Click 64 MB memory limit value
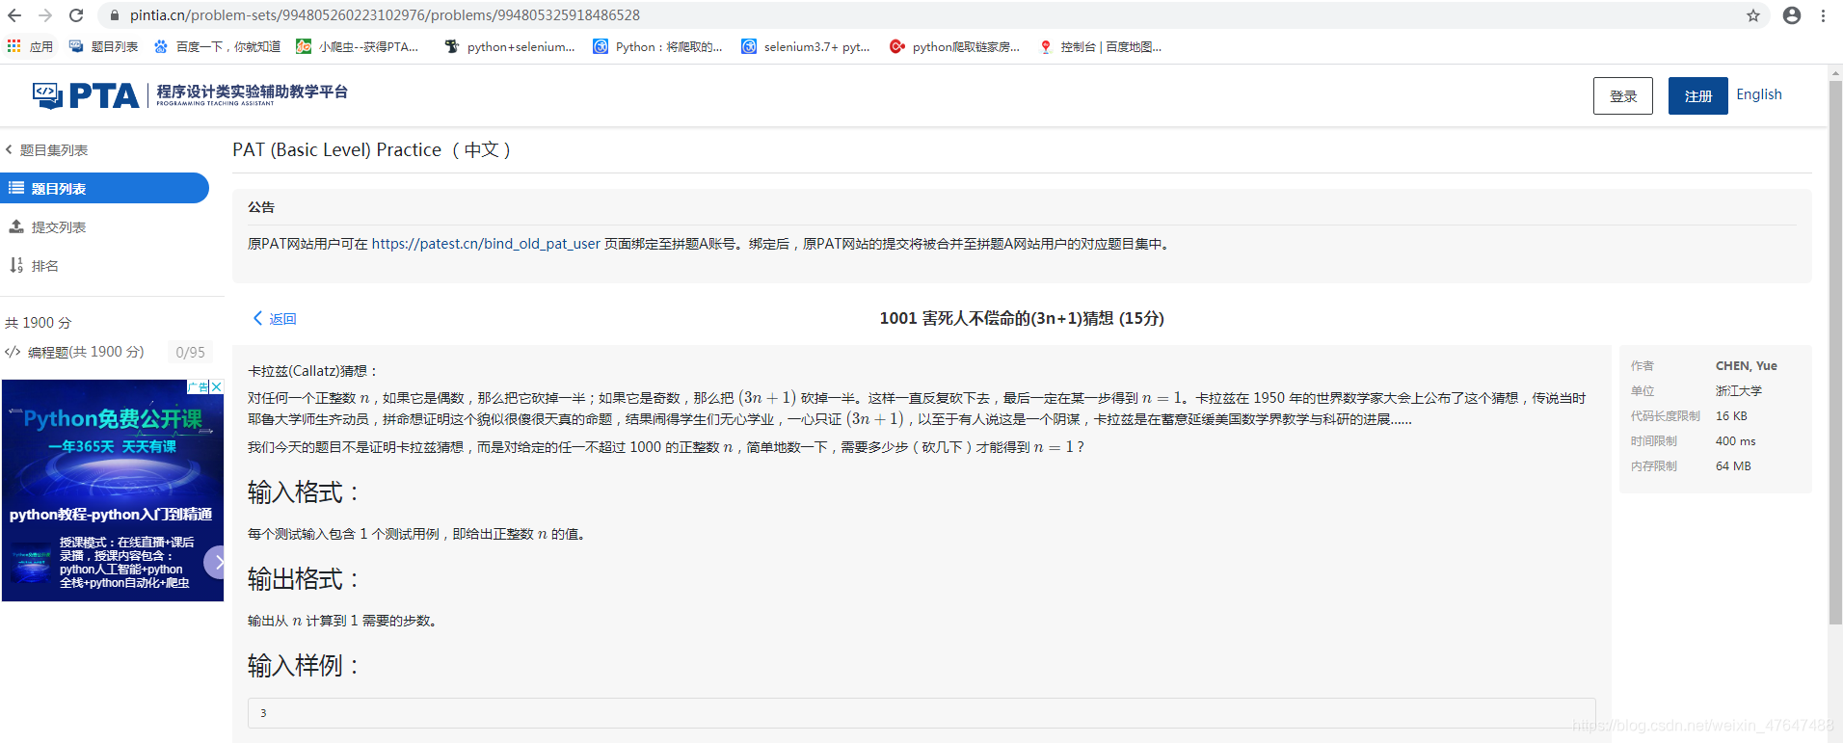Image resolution: width=1843 pixels, height=743 pixels. coord(1732,466)
